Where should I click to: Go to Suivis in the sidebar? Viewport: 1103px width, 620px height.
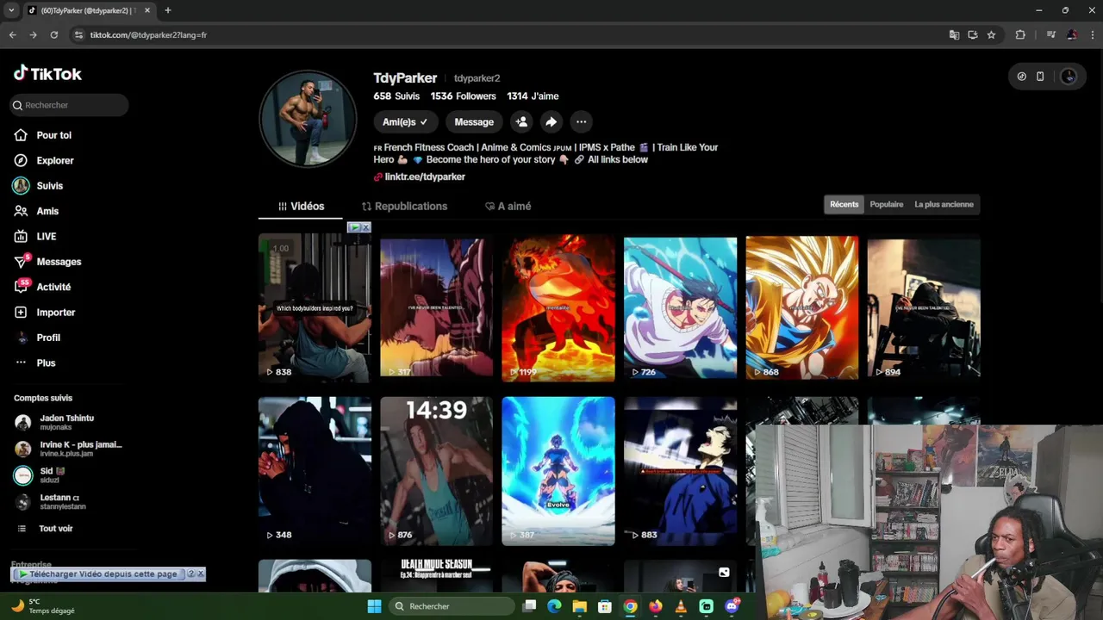pos(49,186)
